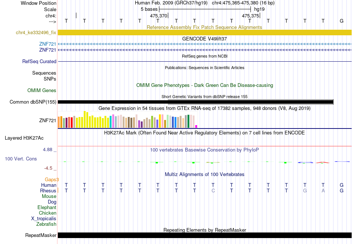
Task: Click the magenta bar in GTEx chart
Action: 196,127
